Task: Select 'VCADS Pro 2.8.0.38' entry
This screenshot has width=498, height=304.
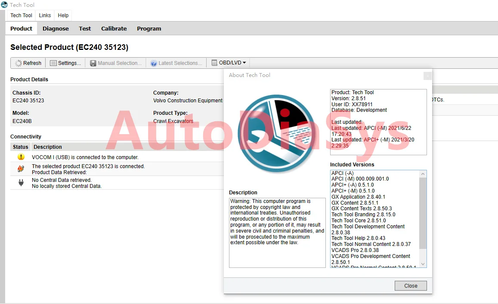Action: 355,250
